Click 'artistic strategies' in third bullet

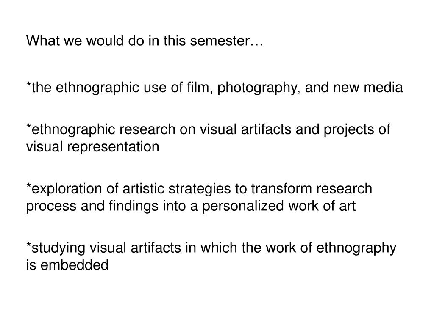pyautogui.click(x=177, y=189)
